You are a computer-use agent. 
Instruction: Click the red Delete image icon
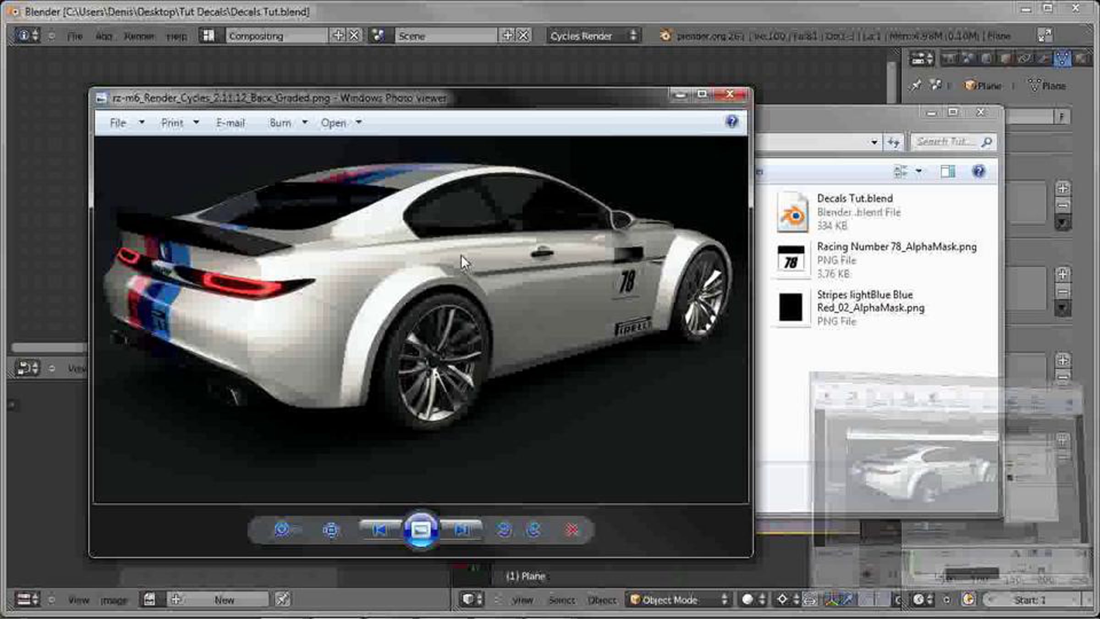[572, 530]
